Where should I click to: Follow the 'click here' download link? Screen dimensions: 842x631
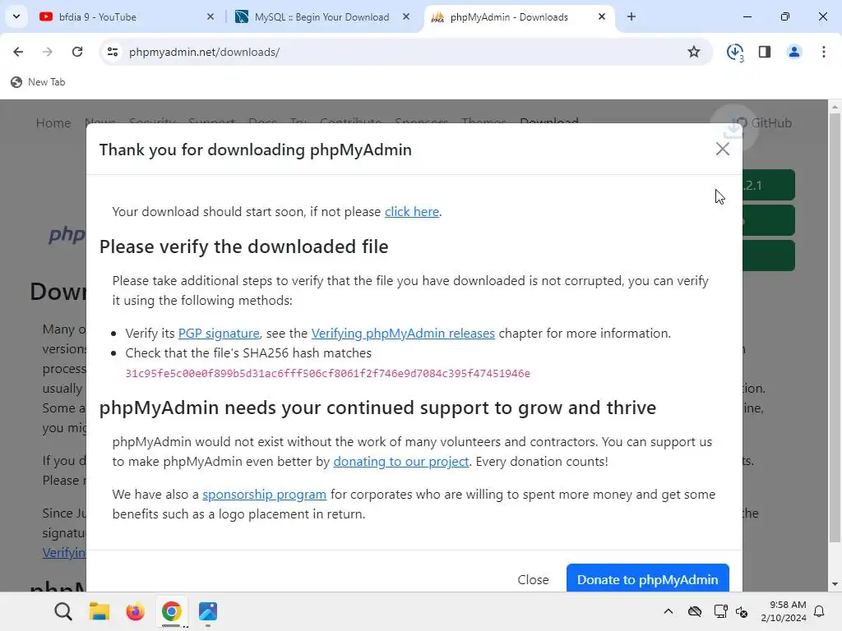(412, 212)
